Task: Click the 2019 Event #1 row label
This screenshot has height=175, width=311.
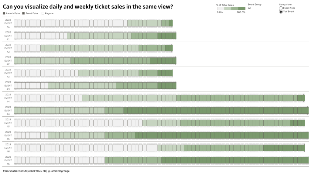Action: click(x=8, y=23)
